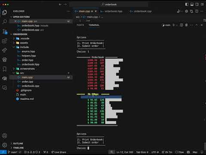Open Customize Layout icon in title bar
Image resolution: width=206 pixels, height=155 pixels.
[x=202, y=4]
